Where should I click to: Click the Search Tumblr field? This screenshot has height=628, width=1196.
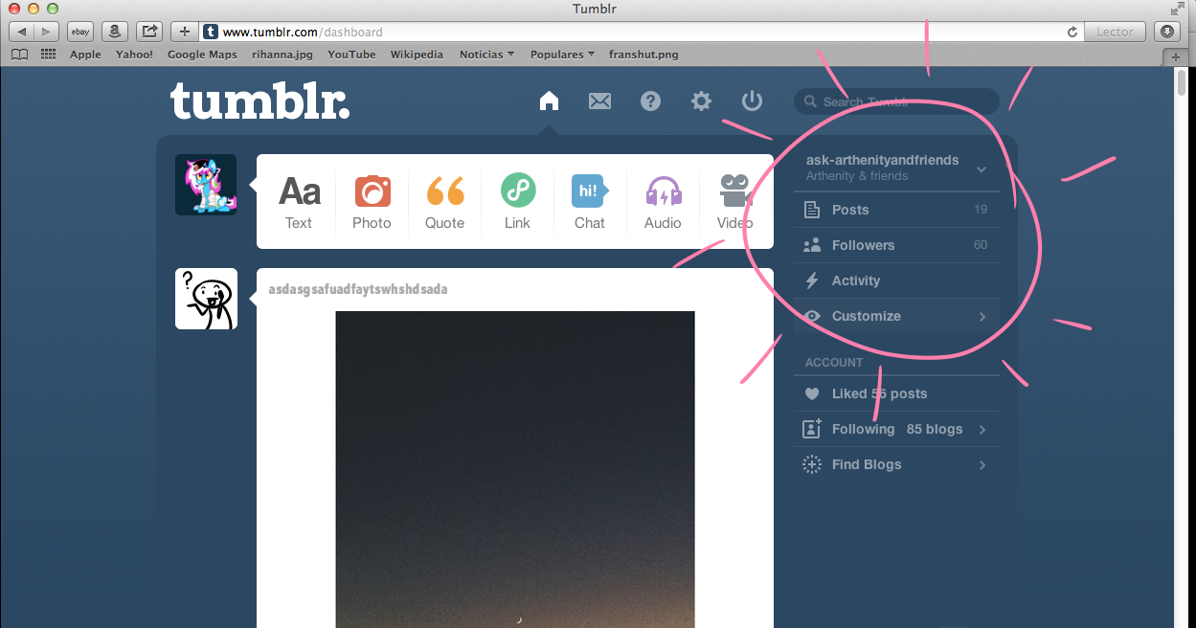tap(896, 101)
